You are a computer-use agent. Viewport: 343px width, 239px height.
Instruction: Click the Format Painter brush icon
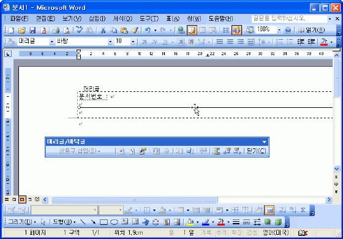click(x=135, y=30)
